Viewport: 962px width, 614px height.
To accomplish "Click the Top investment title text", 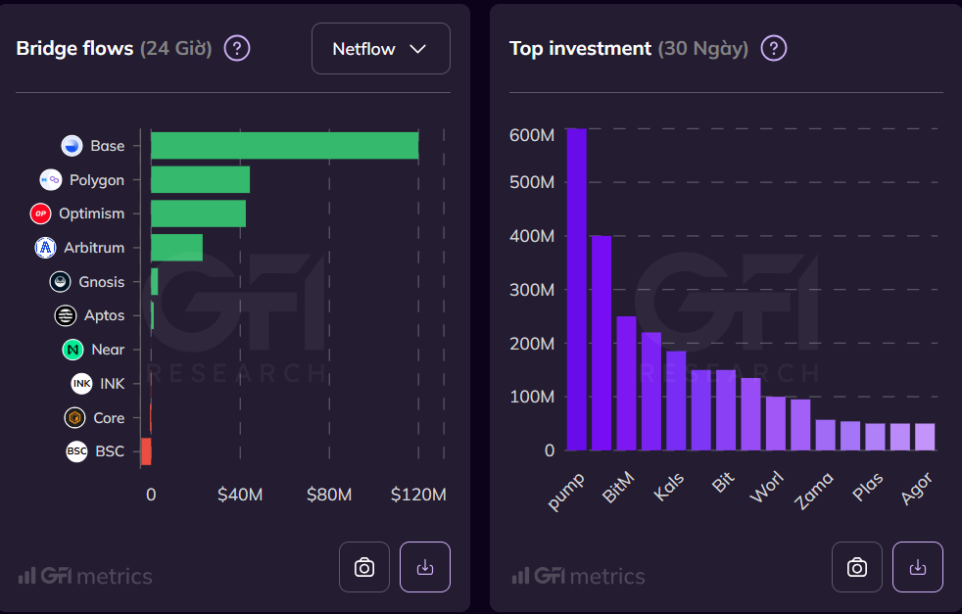I will 580,48.
